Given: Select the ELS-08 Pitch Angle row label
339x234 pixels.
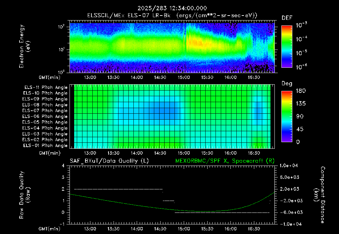Looking at the screenshot, I should [x=45, y=105].
